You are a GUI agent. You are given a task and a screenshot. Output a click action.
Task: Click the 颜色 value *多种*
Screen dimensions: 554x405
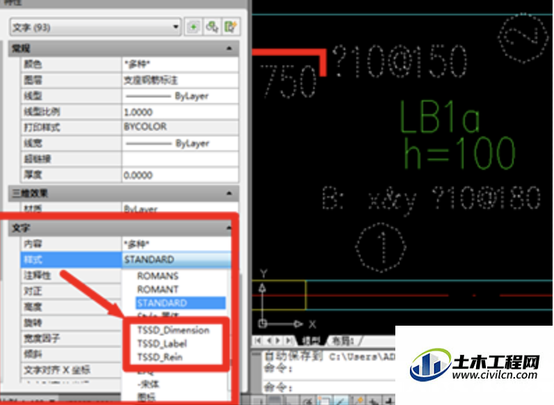click(x=180, y=64)
